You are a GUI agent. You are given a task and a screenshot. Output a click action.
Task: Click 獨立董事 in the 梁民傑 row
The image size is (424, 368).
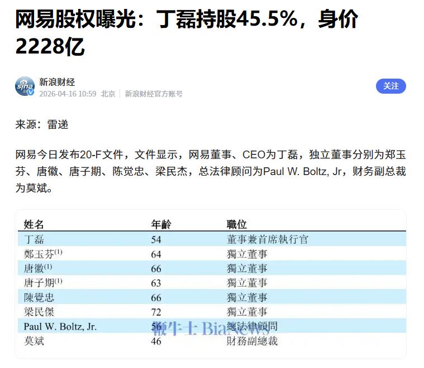(247, 312)
